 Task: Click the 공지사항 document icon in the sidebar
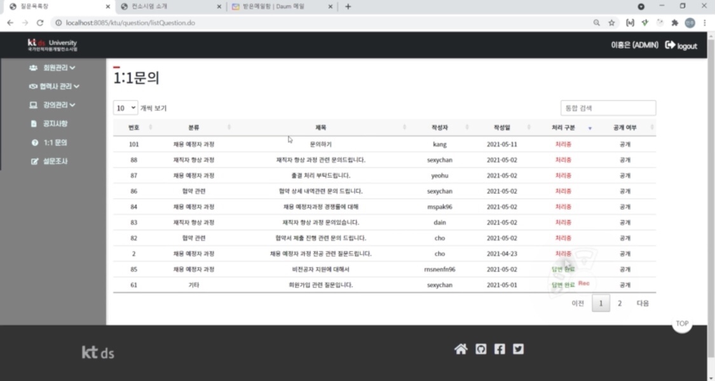click(x=33, y=123)
